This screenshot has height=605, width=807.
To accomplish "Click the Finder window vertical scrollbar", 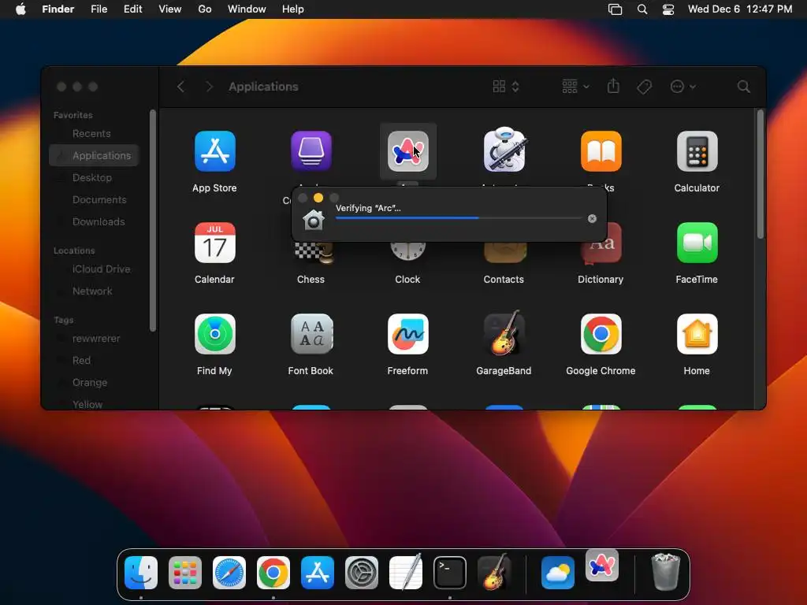I will coord(761,174).
